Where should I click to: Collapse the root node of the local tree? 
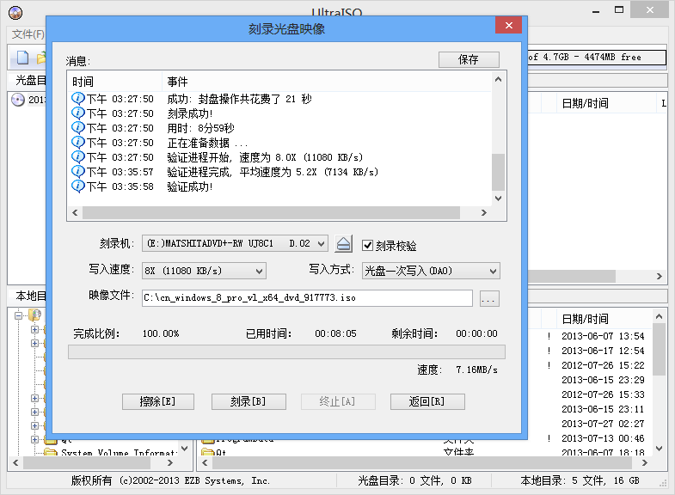18,315
